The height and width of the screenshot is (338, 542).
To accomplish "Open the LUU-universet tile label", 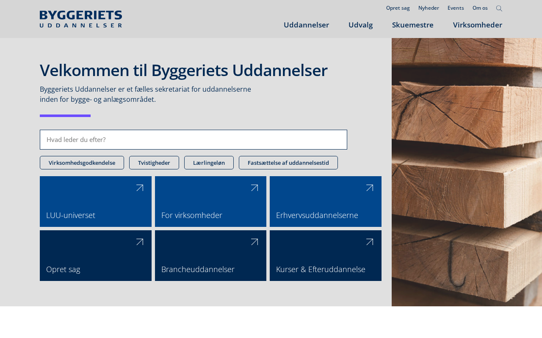I will [71, 215].
